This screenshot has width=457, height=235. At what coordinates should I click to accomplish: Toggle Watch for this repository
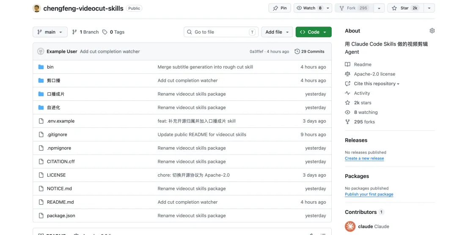309,8
